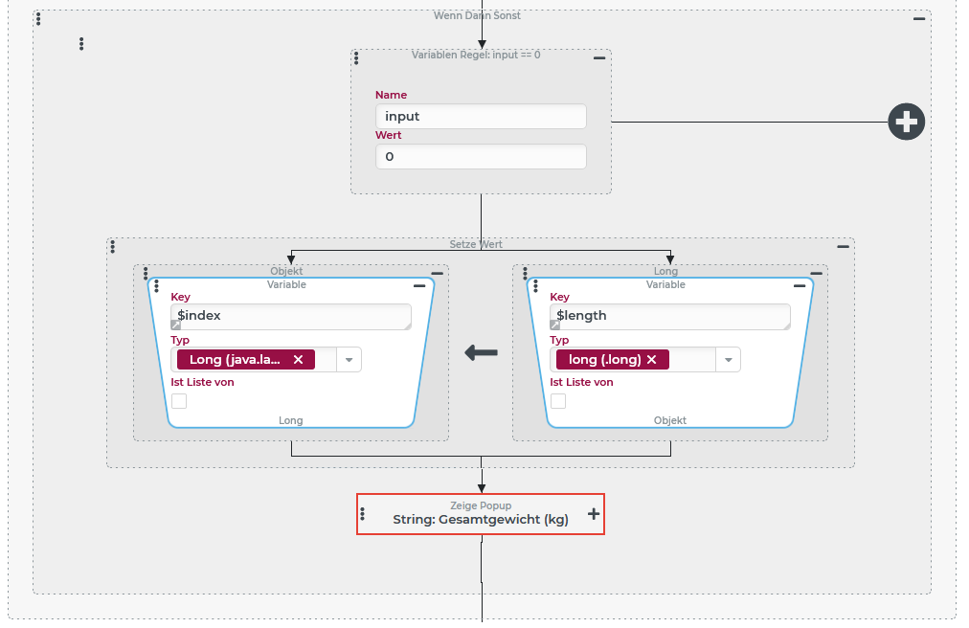Toggle Ist Liste von for $length variable

tap(558, 401)
